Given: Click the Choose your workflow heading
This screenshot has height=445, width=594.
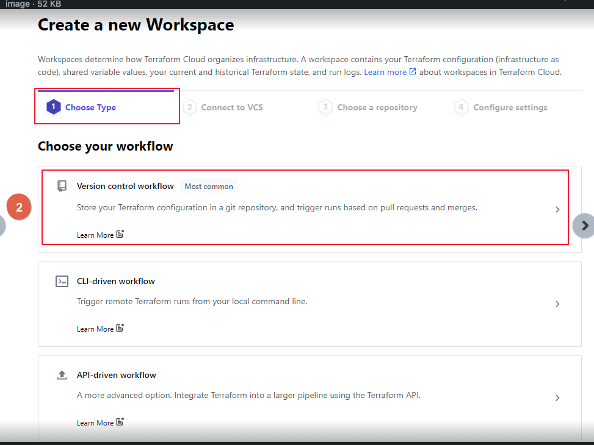Looking at the screenshot, I should click(x=106, y=146).
